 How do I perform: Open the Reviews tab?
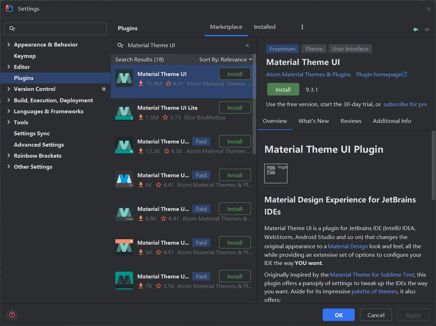tap(351, 121)
